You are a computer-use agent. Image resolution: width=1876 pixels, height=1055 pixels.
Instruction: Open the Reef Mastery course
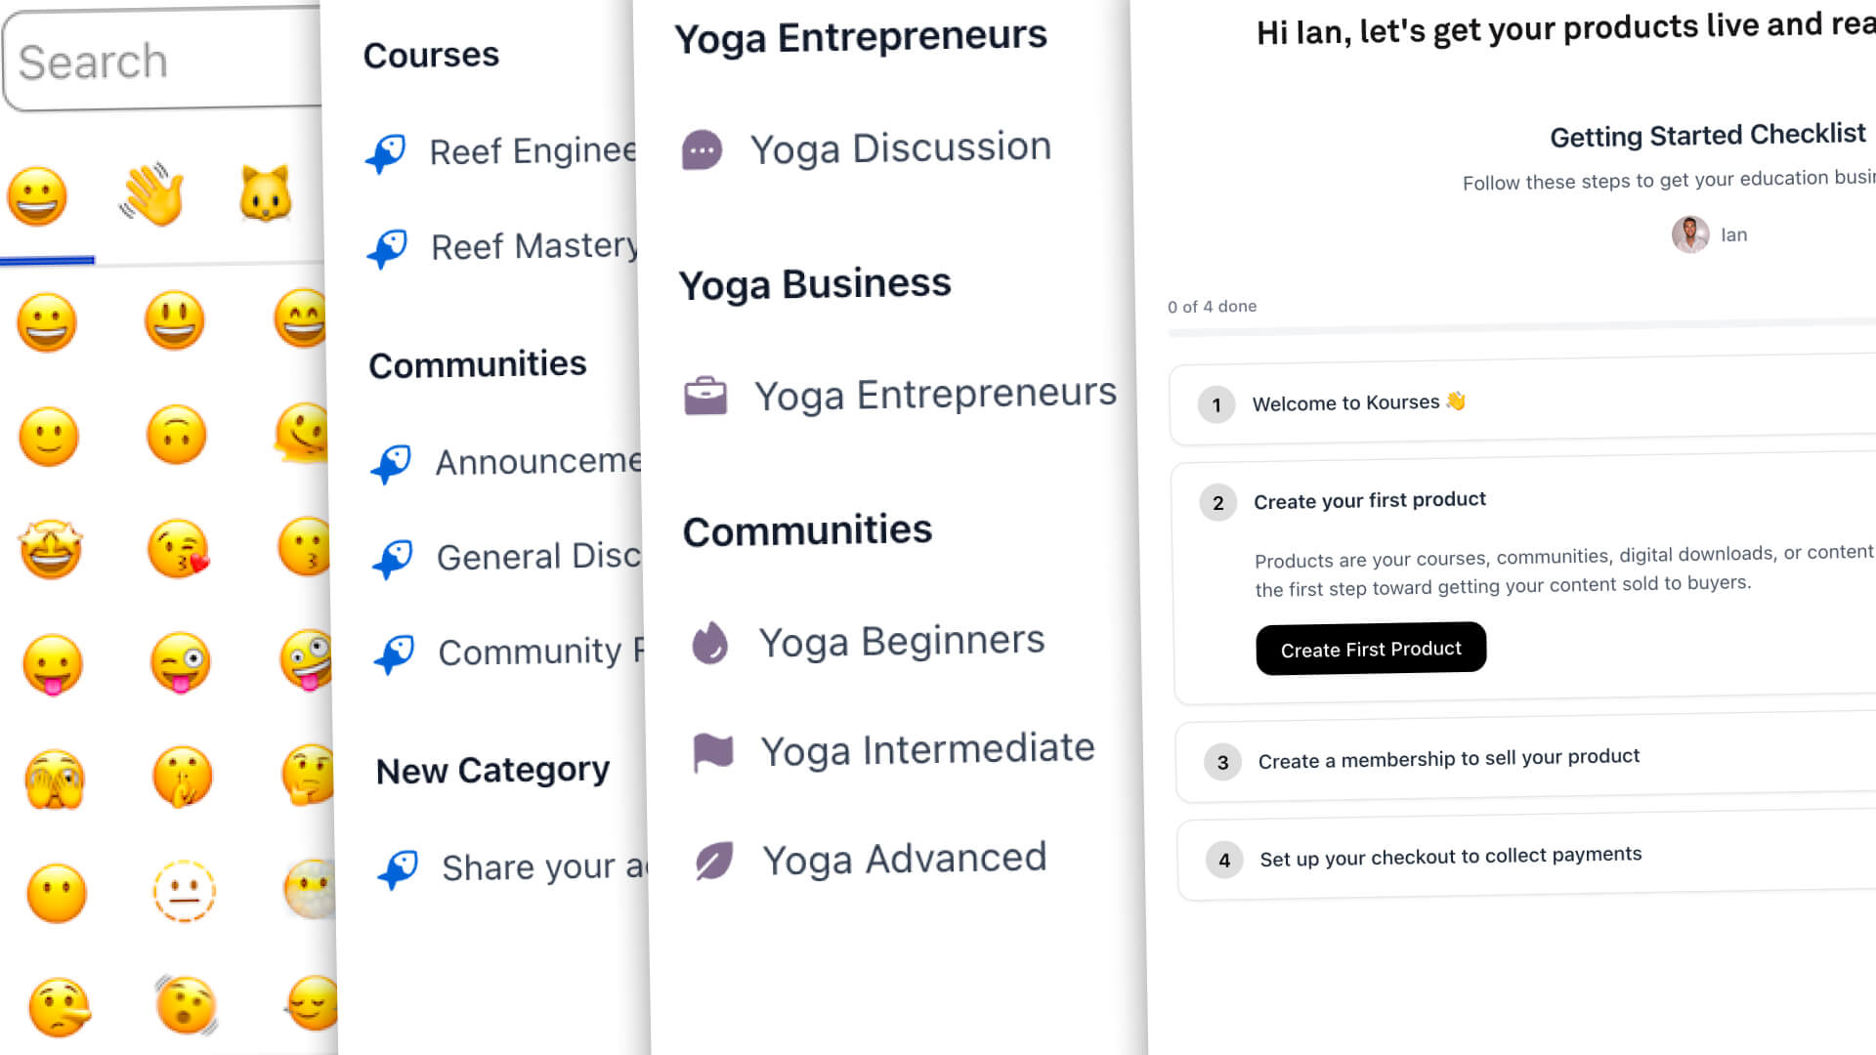(x=533, y=247)
